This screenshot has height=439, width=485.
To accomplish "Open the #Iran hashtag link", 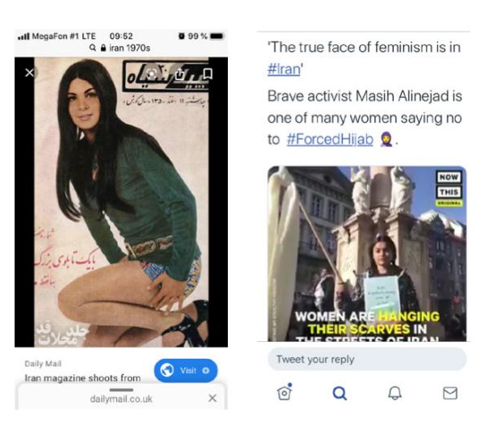I will coord(284,70).
